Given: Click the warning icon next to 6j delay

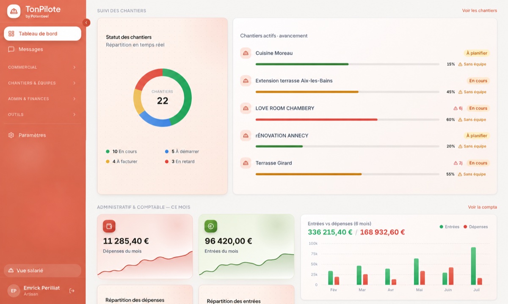Looking at the screenshot, I should 456,108.
